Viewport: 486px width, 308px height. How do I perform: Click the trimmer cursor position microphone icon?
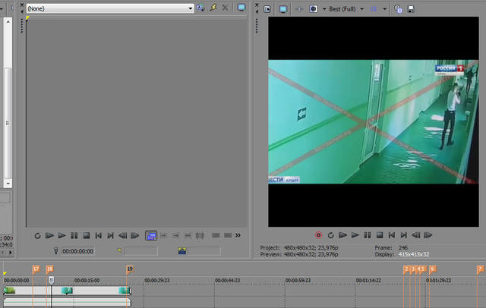click(x=55, y=251)
